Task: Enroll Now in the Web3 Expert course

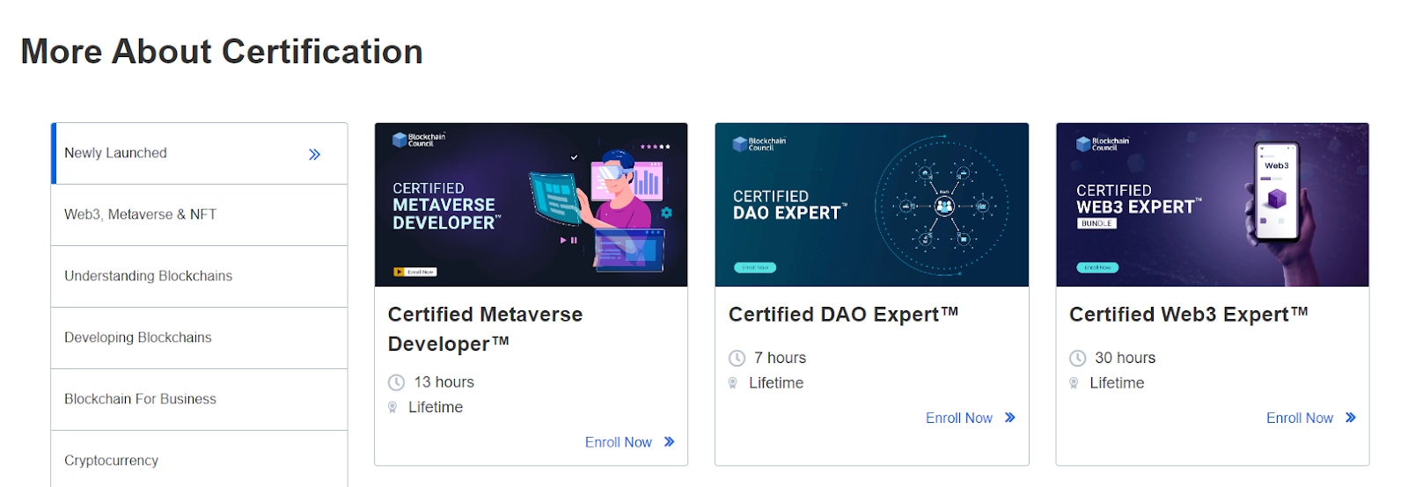Action: pyautogui.click(x=1300, y=418)
